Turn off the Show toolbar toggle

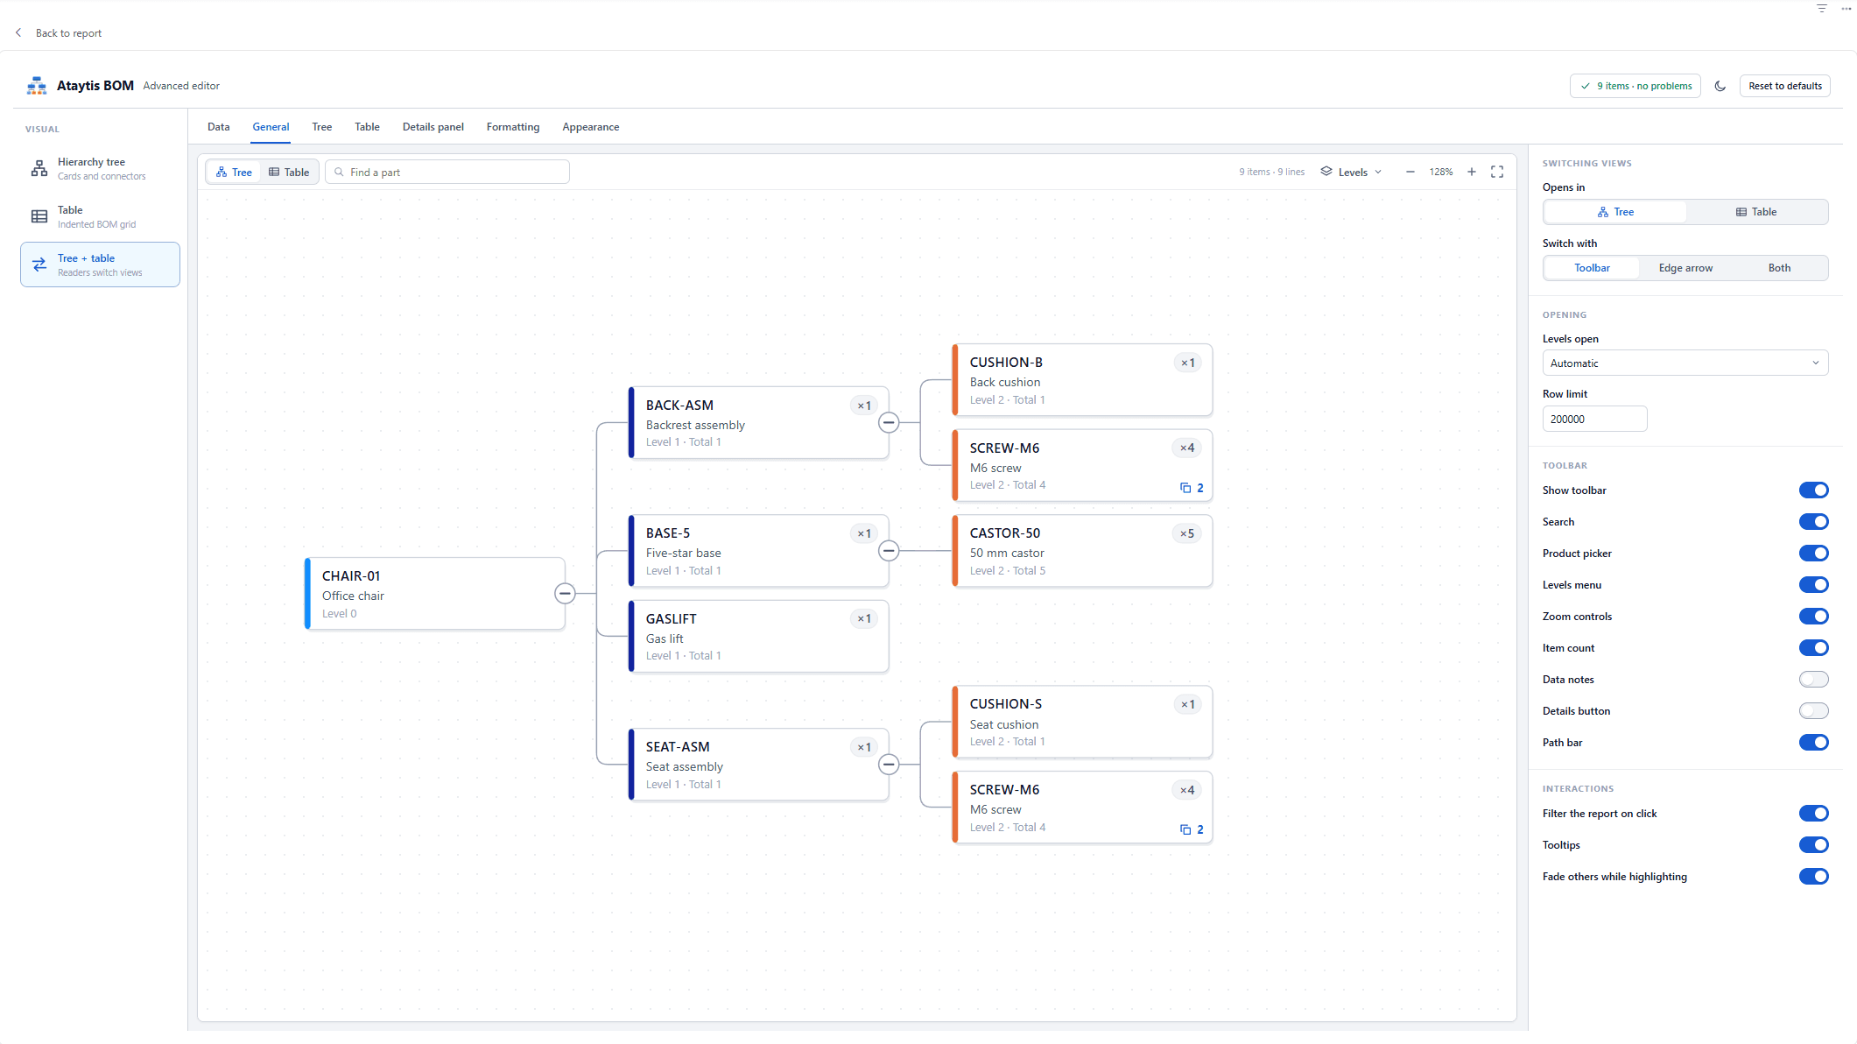point(1814,490)
